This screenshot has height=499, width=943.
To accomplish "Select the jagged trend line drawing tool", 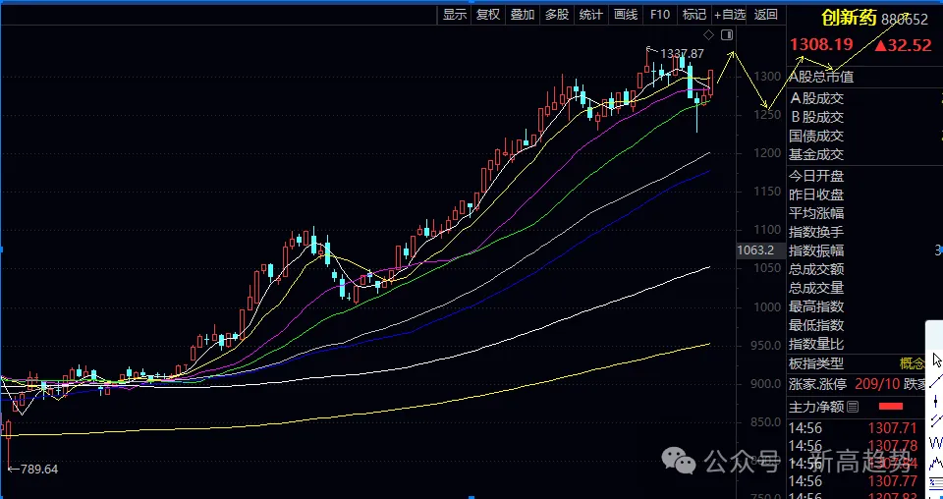I will click(x=936, y=464).
